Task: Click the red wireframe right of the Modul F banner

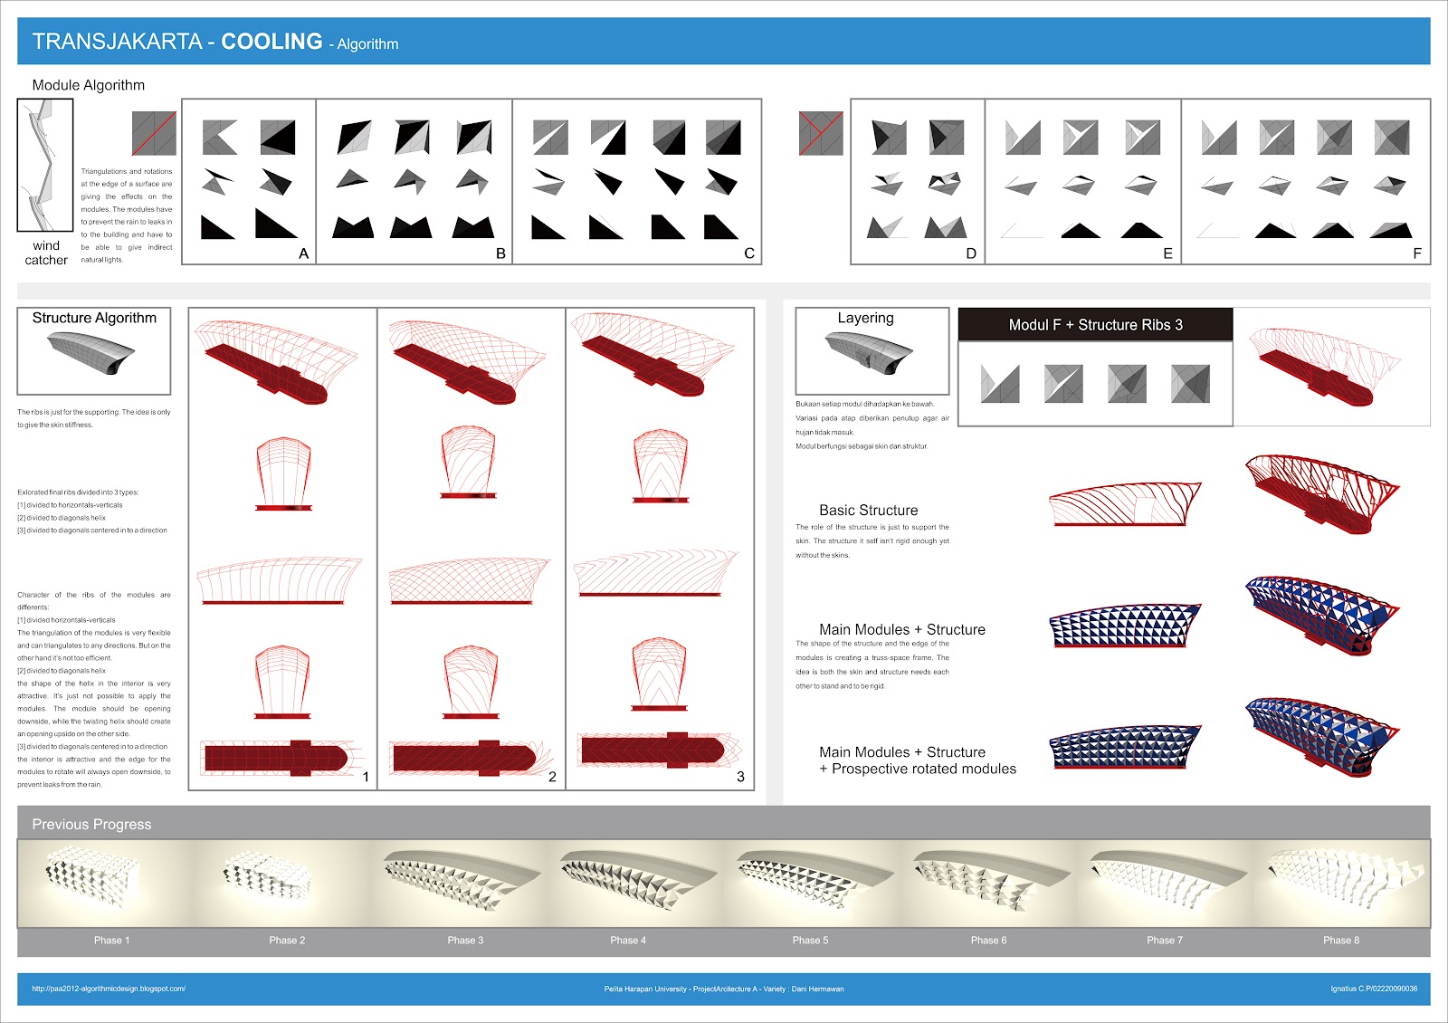Action: (x=1324, y=366)
